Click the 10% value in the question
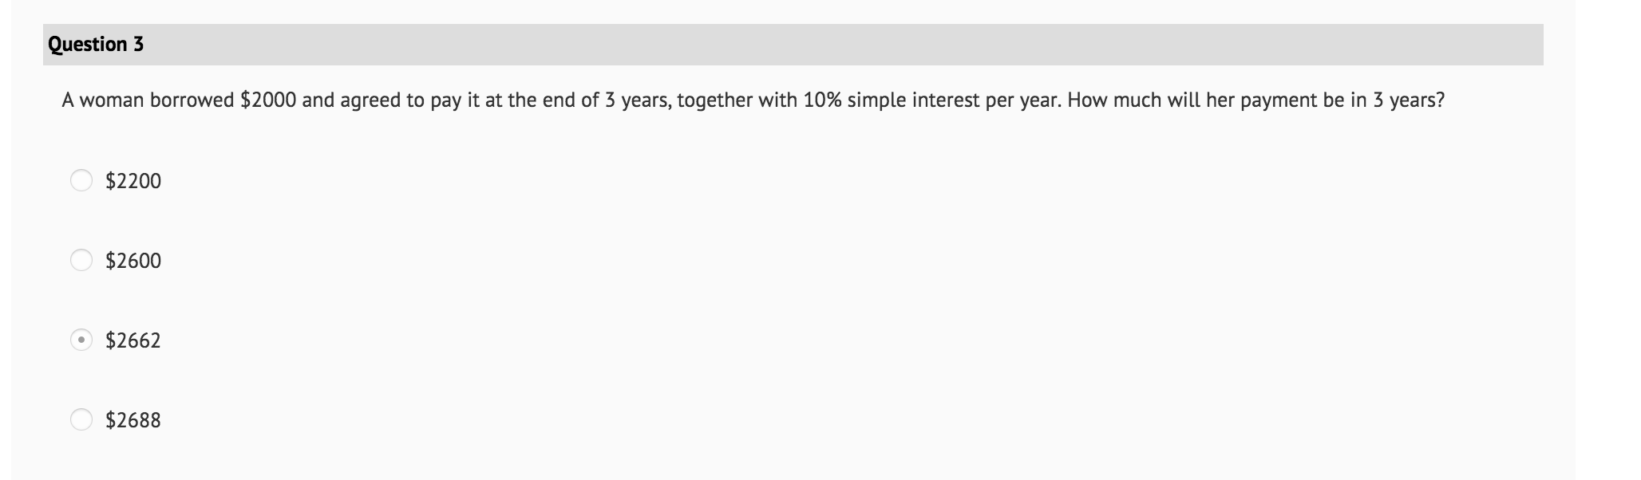The height and width of the screenshot is (480, 1641). (822, 100)
